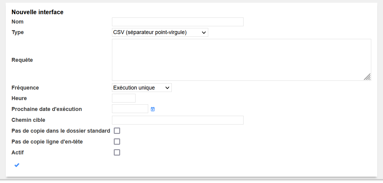Toggle the Actif checkbox
Viewport: 383px width, 183px height.
click(x=117, y=153)
